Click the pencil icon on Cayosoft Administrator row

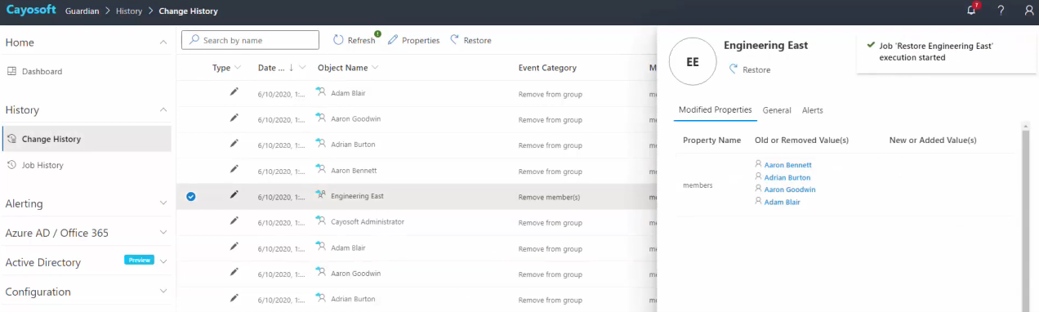coord(234,221)
